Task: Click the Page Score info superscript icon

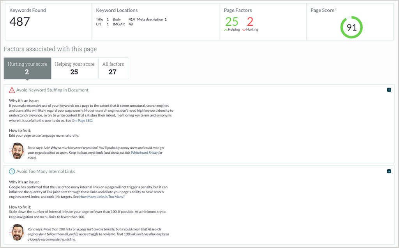Action: 336,9
